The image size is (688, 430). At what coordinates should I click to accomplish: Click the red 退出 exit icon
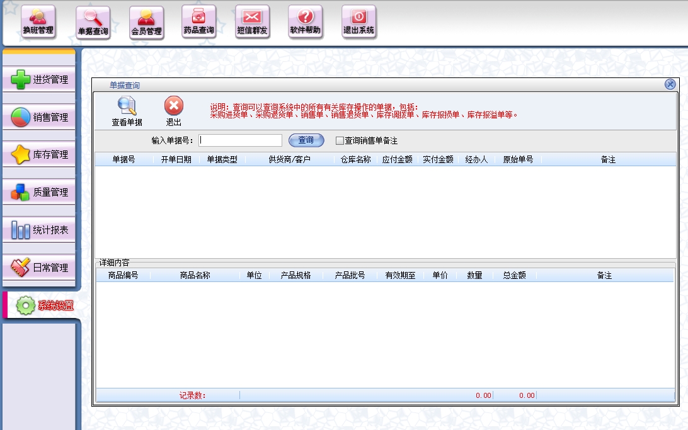pos(173,111)
